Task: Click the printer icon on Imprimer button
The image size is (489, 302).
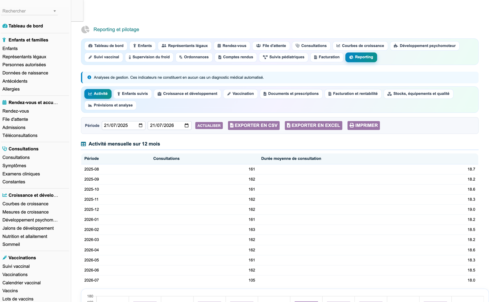Action: [x=352, y=125]
